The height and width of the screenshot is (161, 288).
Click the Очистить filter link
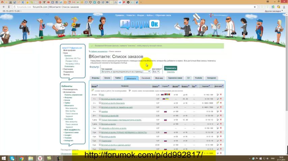click(171, 72)
